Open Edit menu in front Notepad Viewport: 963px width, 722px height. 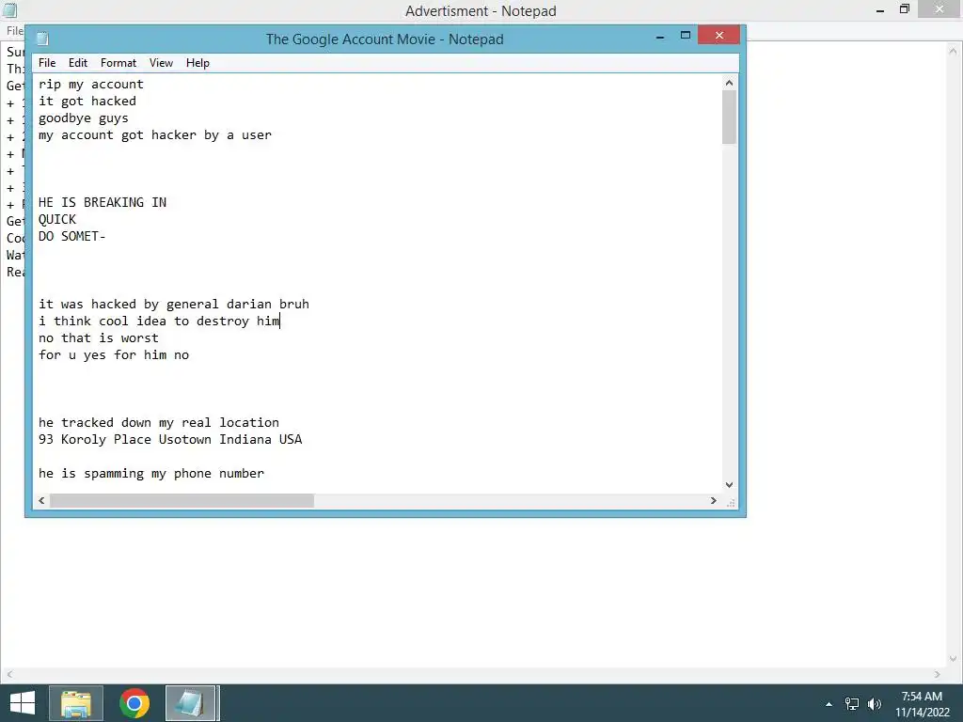(x=77, y=63)
